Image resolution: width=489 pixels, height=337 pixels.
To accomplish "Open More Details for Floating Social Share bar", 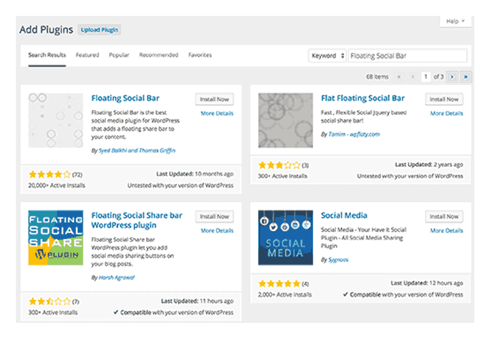I will (x=217, y=231).
